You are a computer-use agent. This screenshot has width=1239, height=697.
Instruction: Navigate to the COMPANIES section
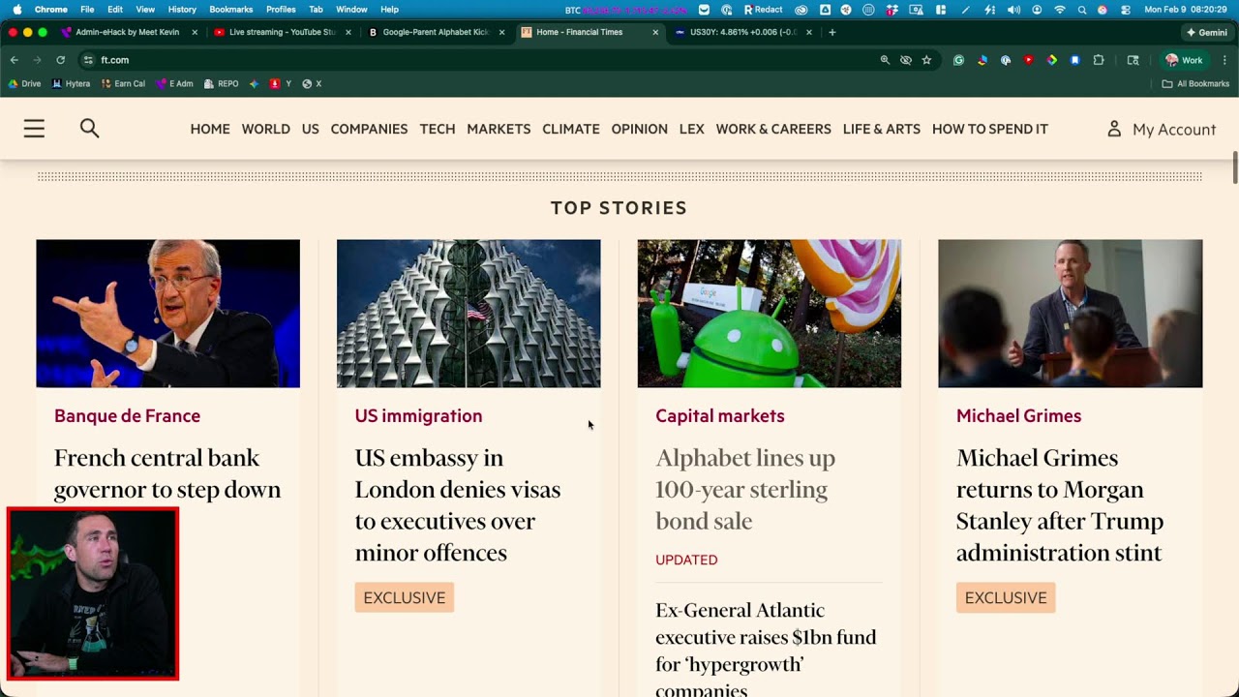369,129
